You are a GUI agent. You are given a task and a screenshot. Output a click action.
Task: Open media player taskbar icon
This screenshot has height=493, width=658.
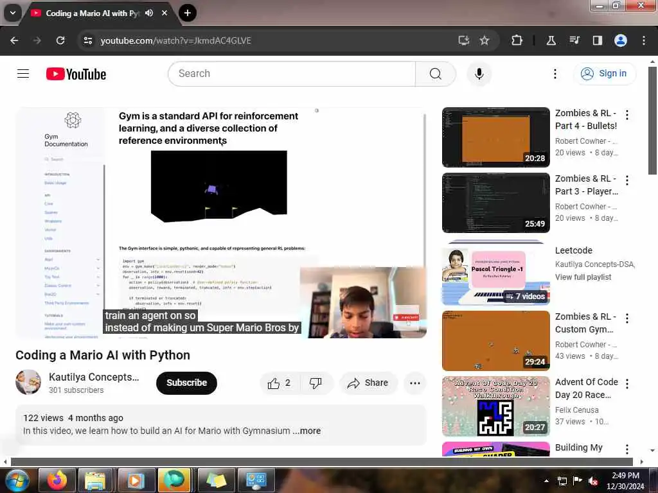tap(136, 480)
